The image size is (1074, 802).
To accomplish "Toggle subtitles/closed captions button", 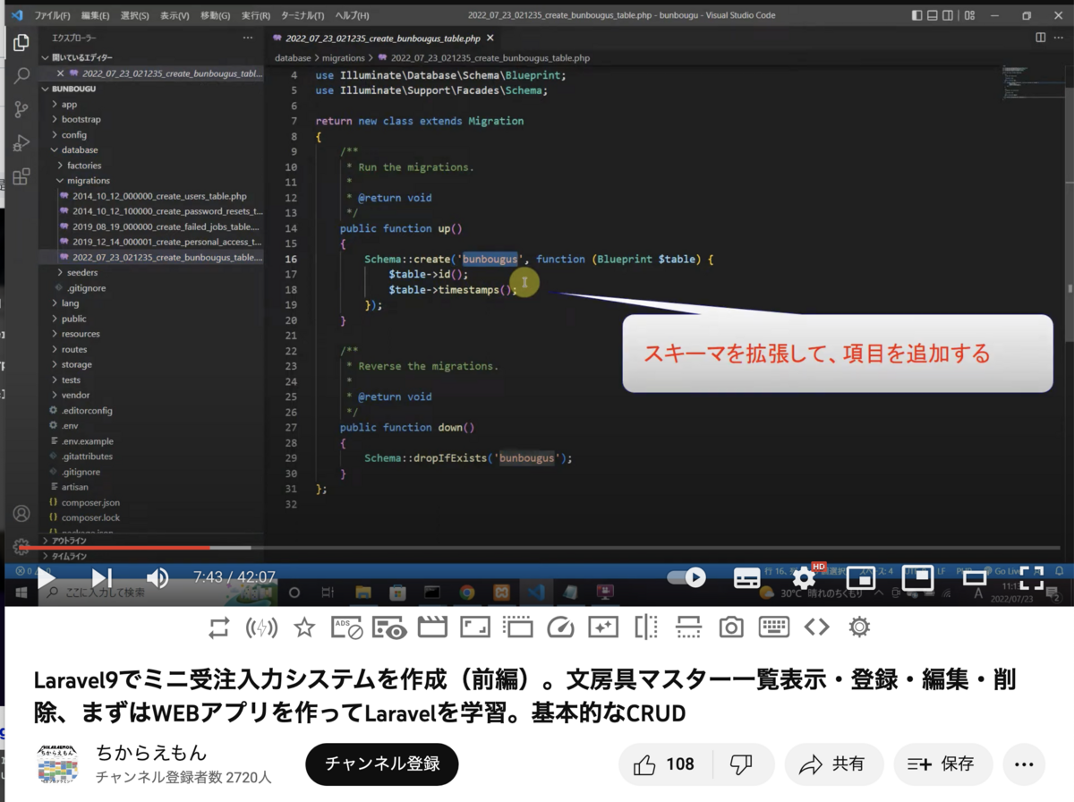I will click(747, 578).
